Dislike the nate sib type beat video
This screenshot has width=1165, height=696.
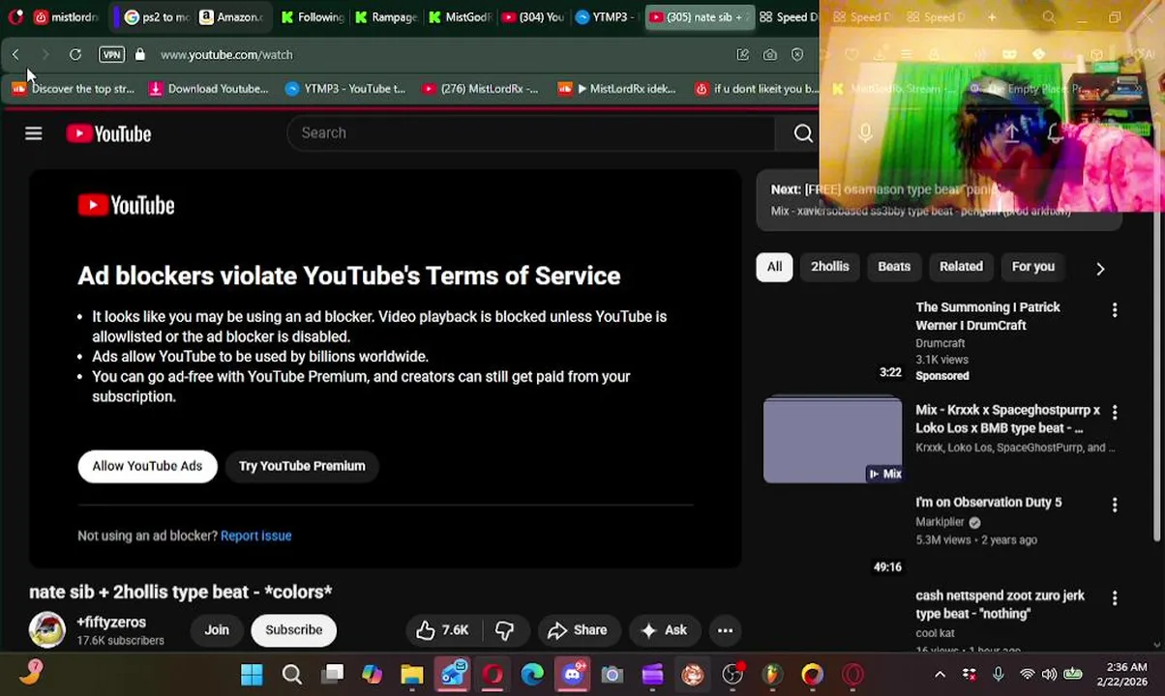click(x=504, y=630)
